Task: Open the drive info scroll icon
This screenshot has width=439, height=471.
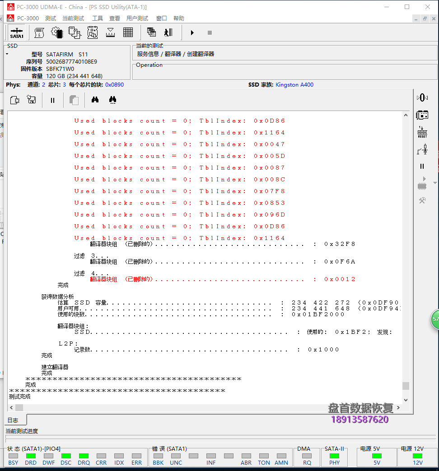Action: pyautogui.click(x=39, y=33)
